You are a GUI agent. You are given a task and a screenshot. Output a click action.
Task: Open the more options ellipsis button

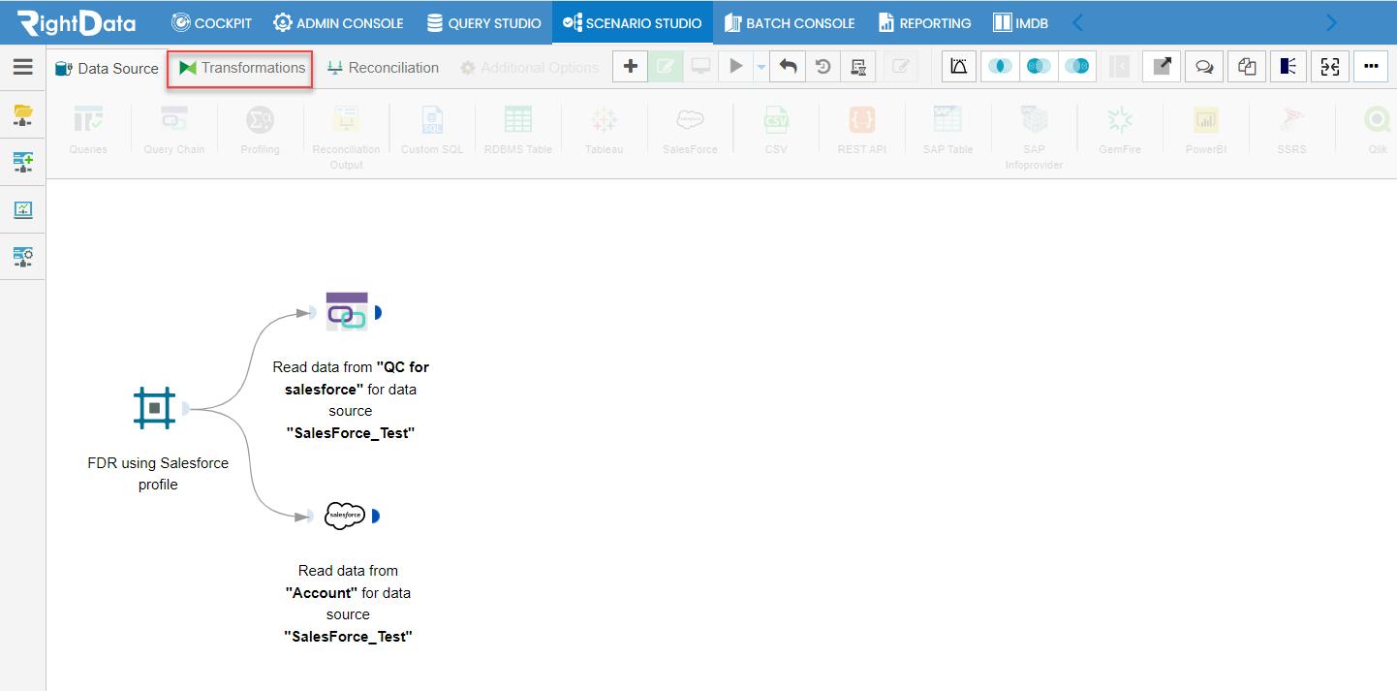1371,67
